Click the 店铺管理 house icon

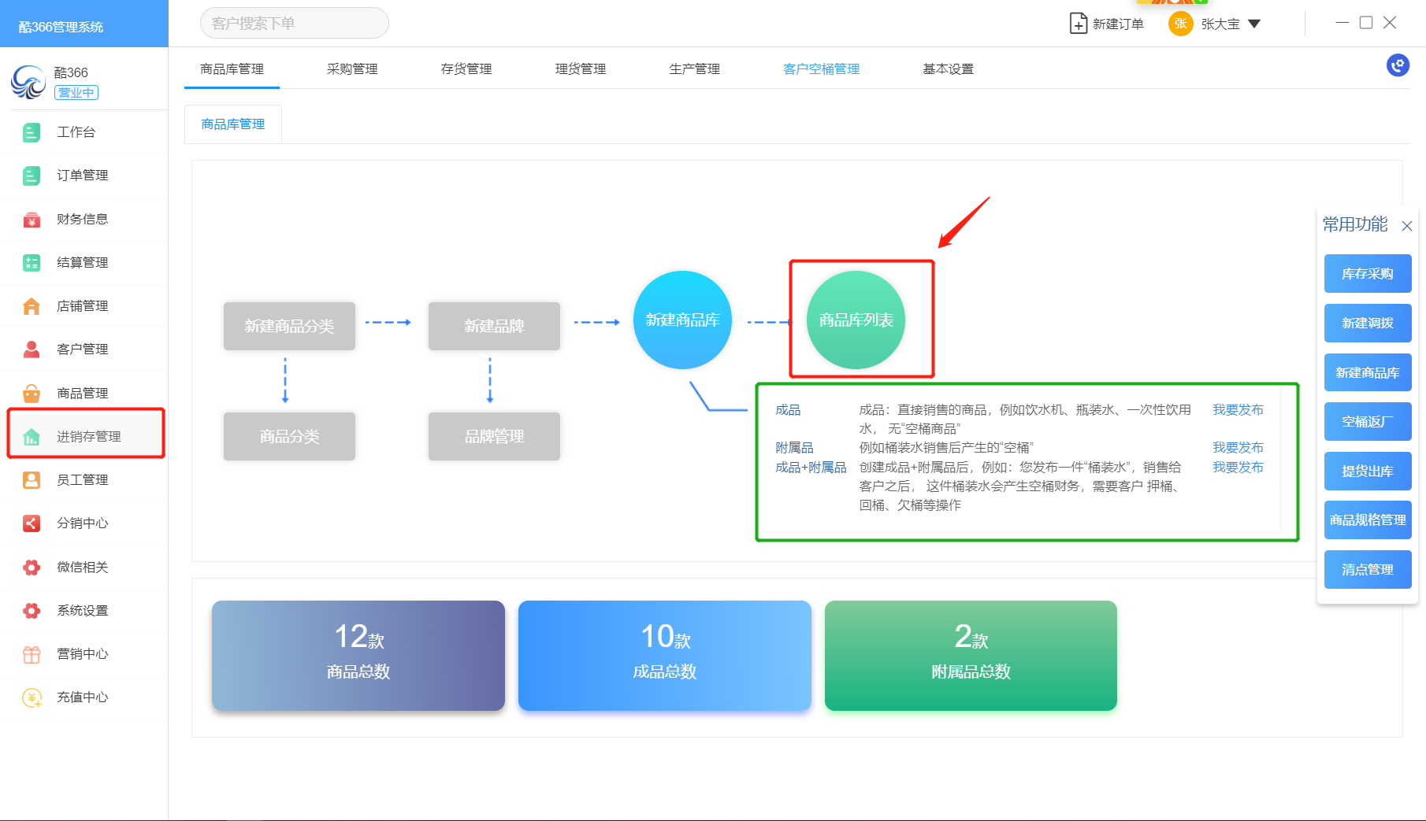coord(32,306)
